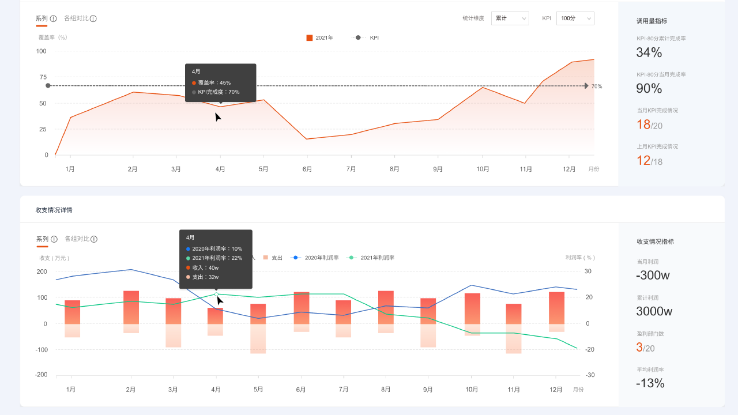Image resolution: width=738 pixels, height=415 pixels.
Task: Switch to top 各组对比 tab
Action: 76,18
